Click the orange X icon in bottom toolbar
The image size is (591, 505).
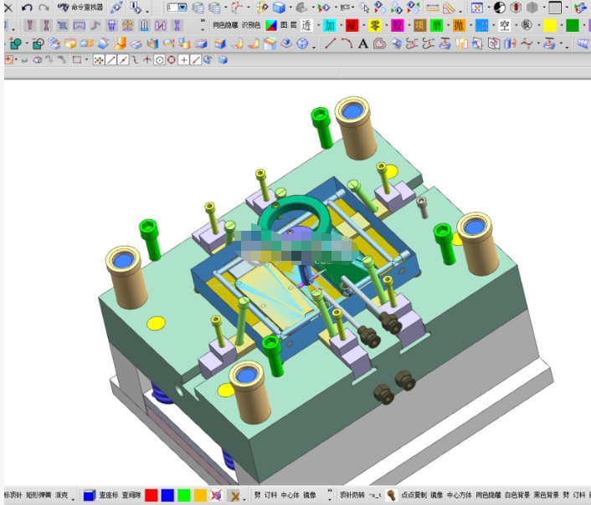(x=235, y=496)
